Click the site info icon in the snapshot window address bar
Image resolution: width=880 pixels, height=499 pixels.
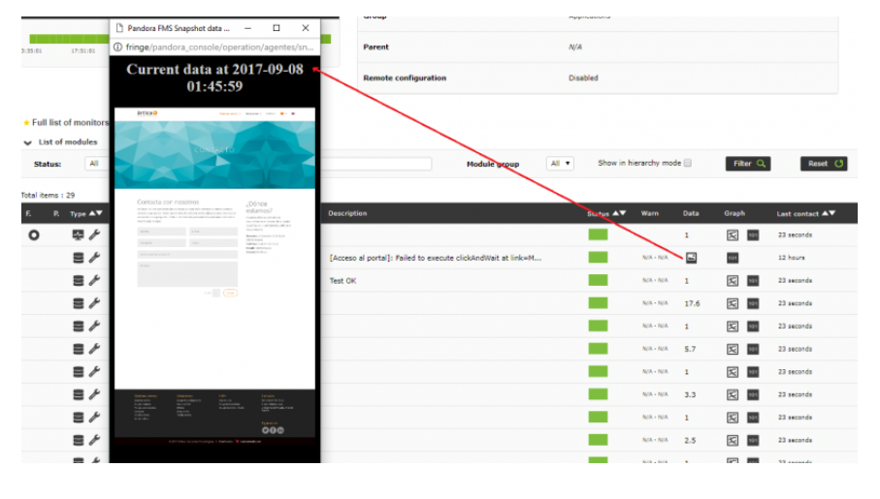coord(117,47)
